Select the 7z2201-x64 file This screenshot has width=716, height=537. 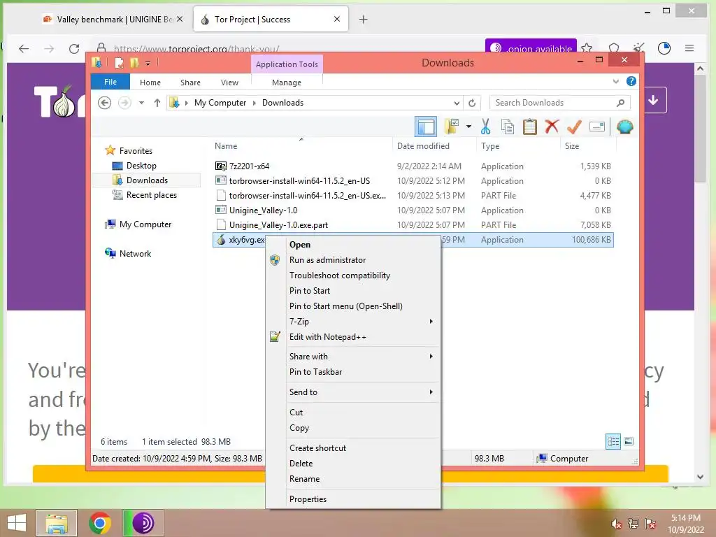[250, 166]
